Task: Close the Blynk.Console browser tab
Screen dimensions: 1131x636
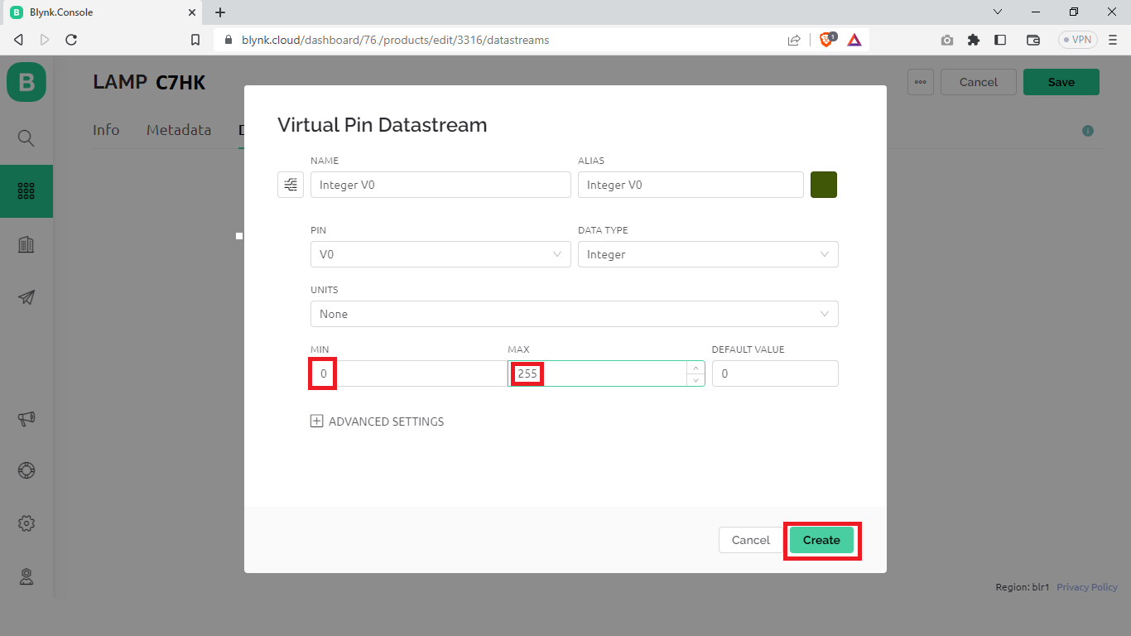Action: (x=192, y=12)
